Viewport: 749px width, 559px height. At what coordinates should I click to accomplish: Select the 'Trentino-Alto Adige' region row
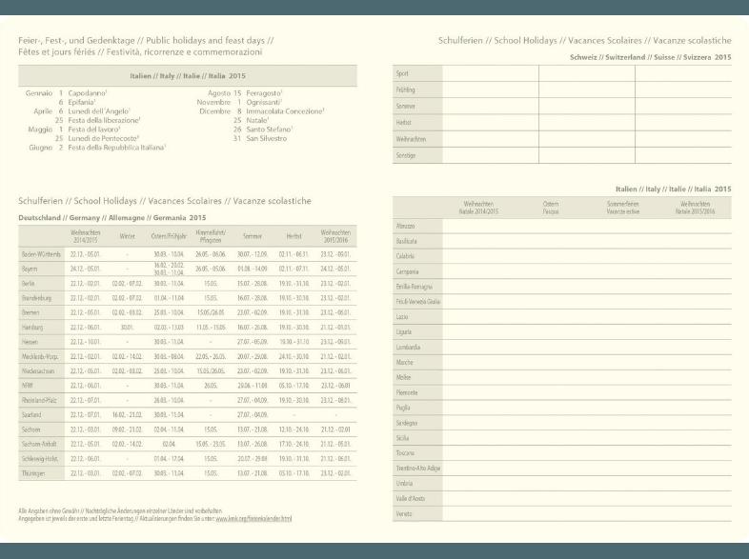(562, 469)
